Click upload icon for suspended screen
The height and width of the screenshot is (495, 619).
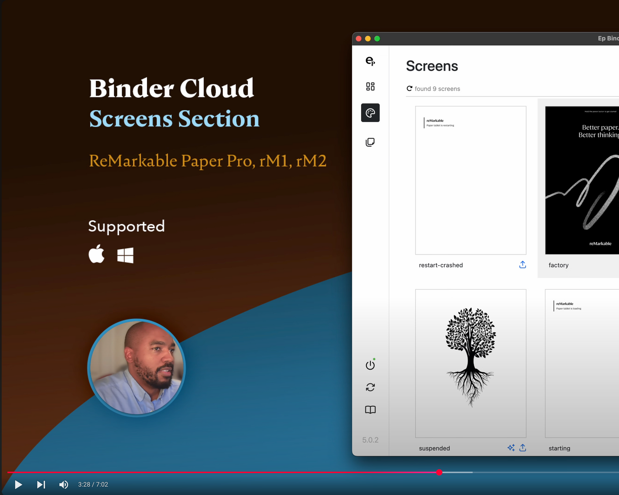[522, 448]
